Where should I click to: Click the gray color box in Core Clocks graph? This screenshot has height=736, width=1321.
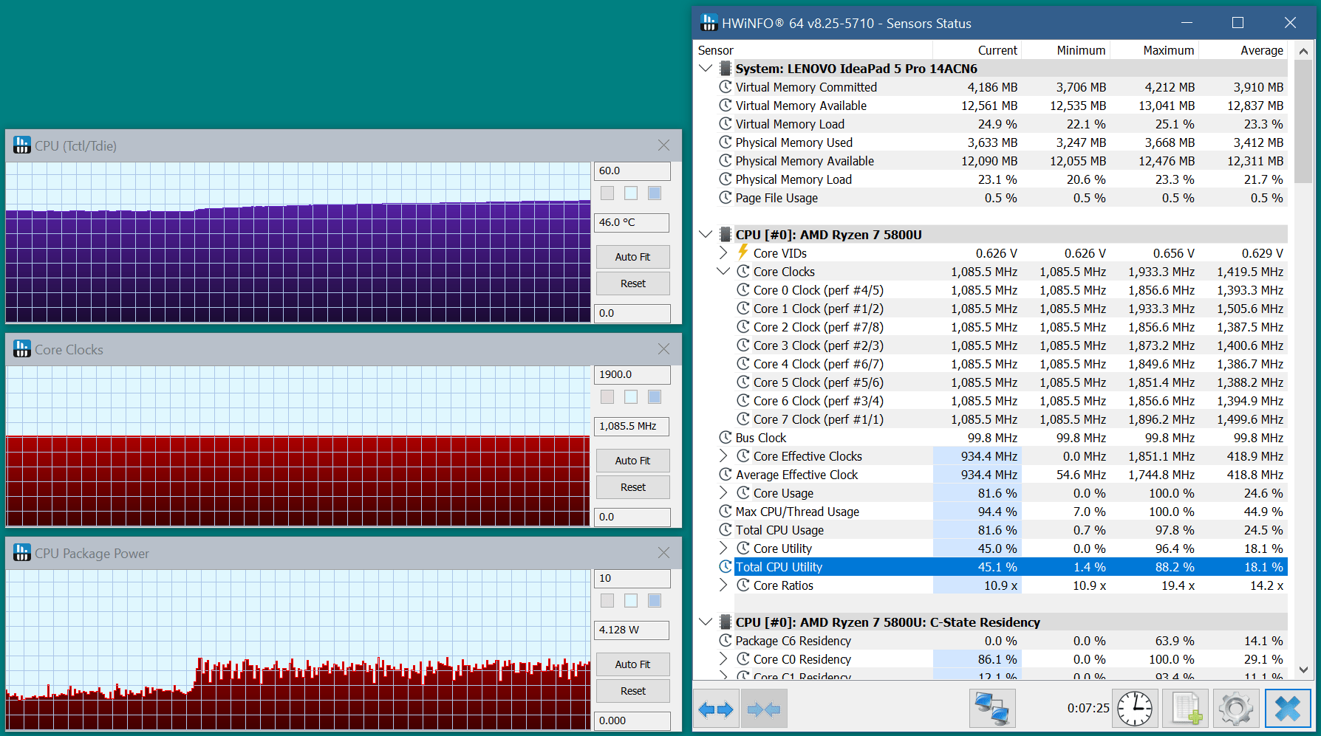click(607, 396)
